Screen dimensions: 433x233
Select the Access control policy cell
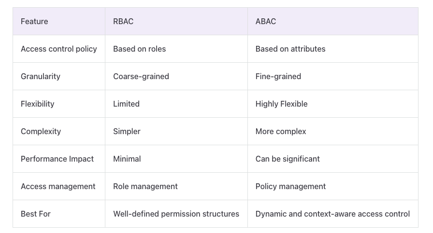tap(59, 49)
